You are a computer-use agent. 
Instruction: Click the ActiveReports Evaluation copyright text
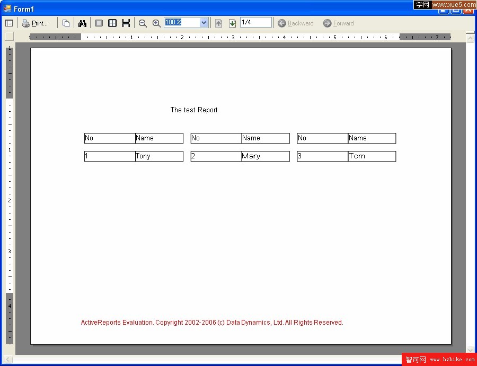pos(212,323)
